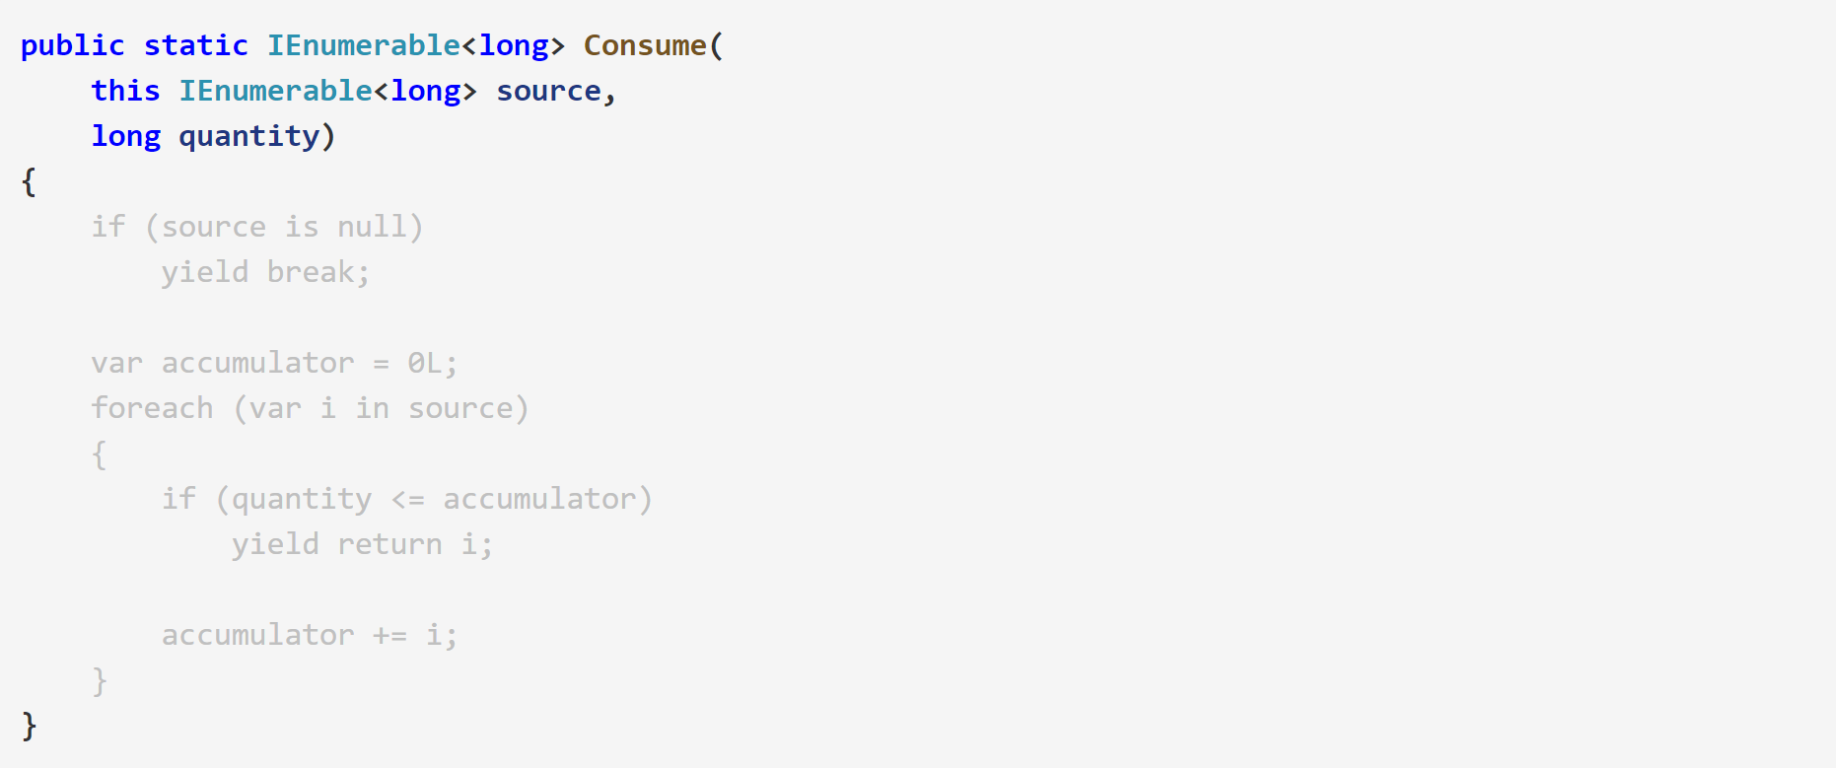The height and width of the screenshot is (768, 1836).
Task: Click the "foreach" keyword
Action: click(152, 408)
